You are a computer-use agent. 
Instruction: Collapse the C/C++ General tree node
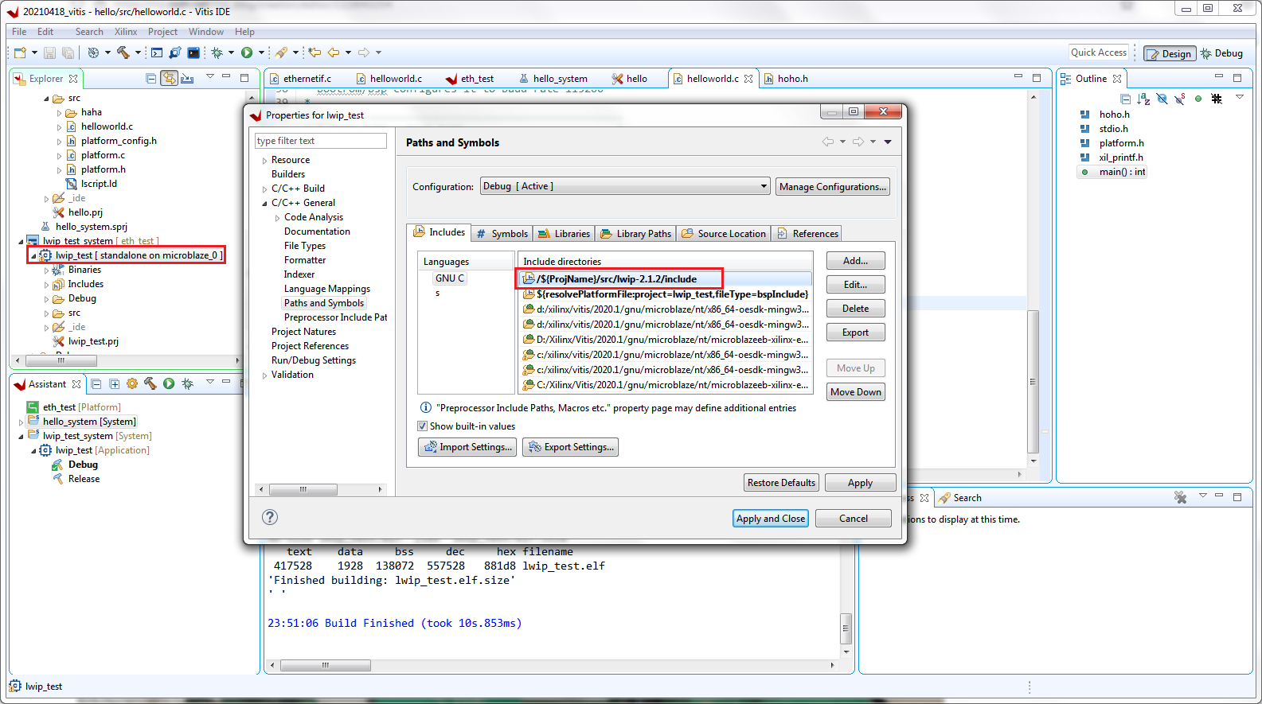point(264,204)
